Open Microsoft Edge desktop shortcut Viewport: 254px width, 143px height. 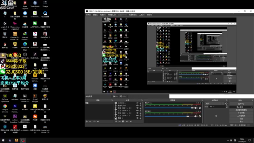25,46
